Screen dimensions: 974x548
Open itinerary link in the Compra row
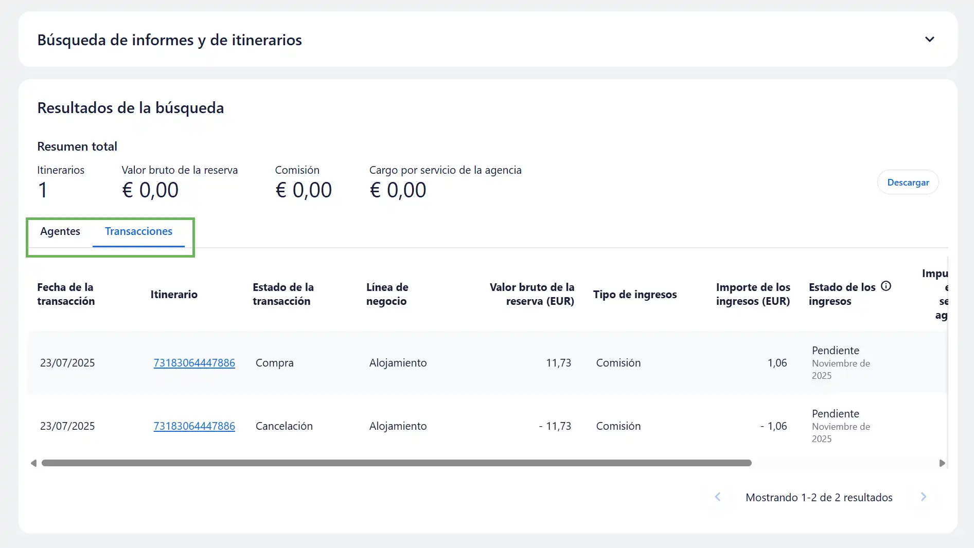194,363
